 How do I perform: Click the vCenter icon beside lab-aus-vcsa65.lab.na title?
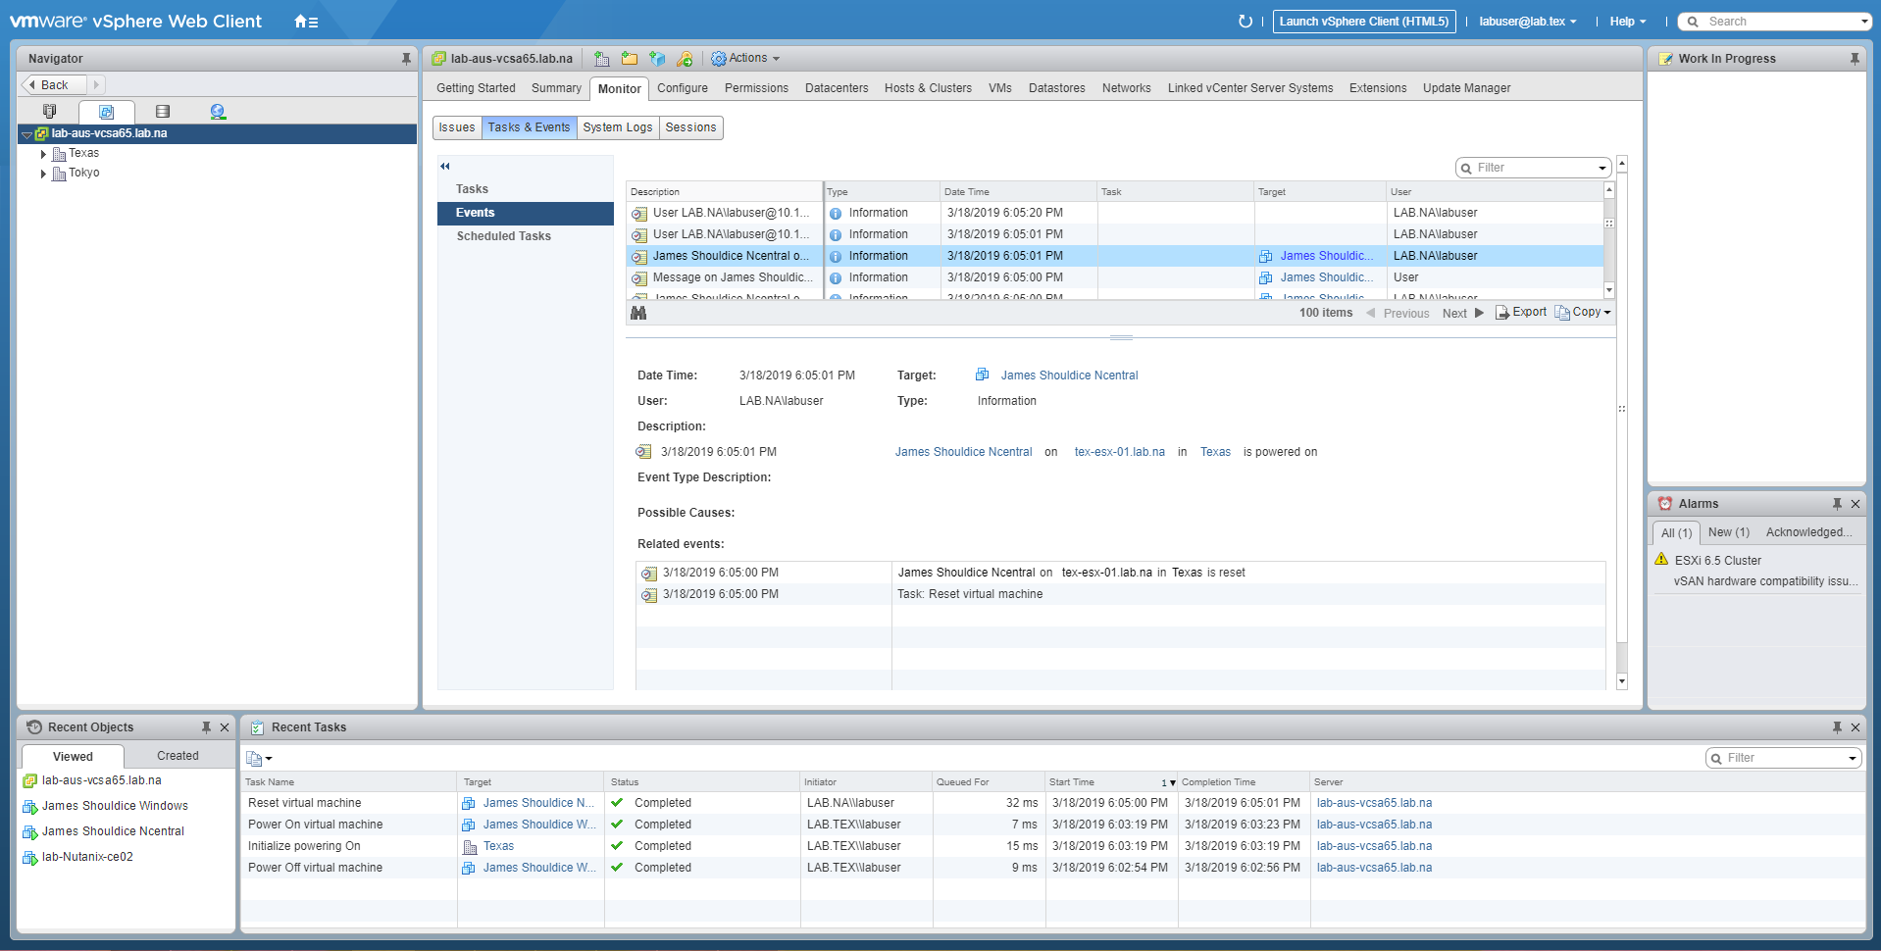pos(439,59)
